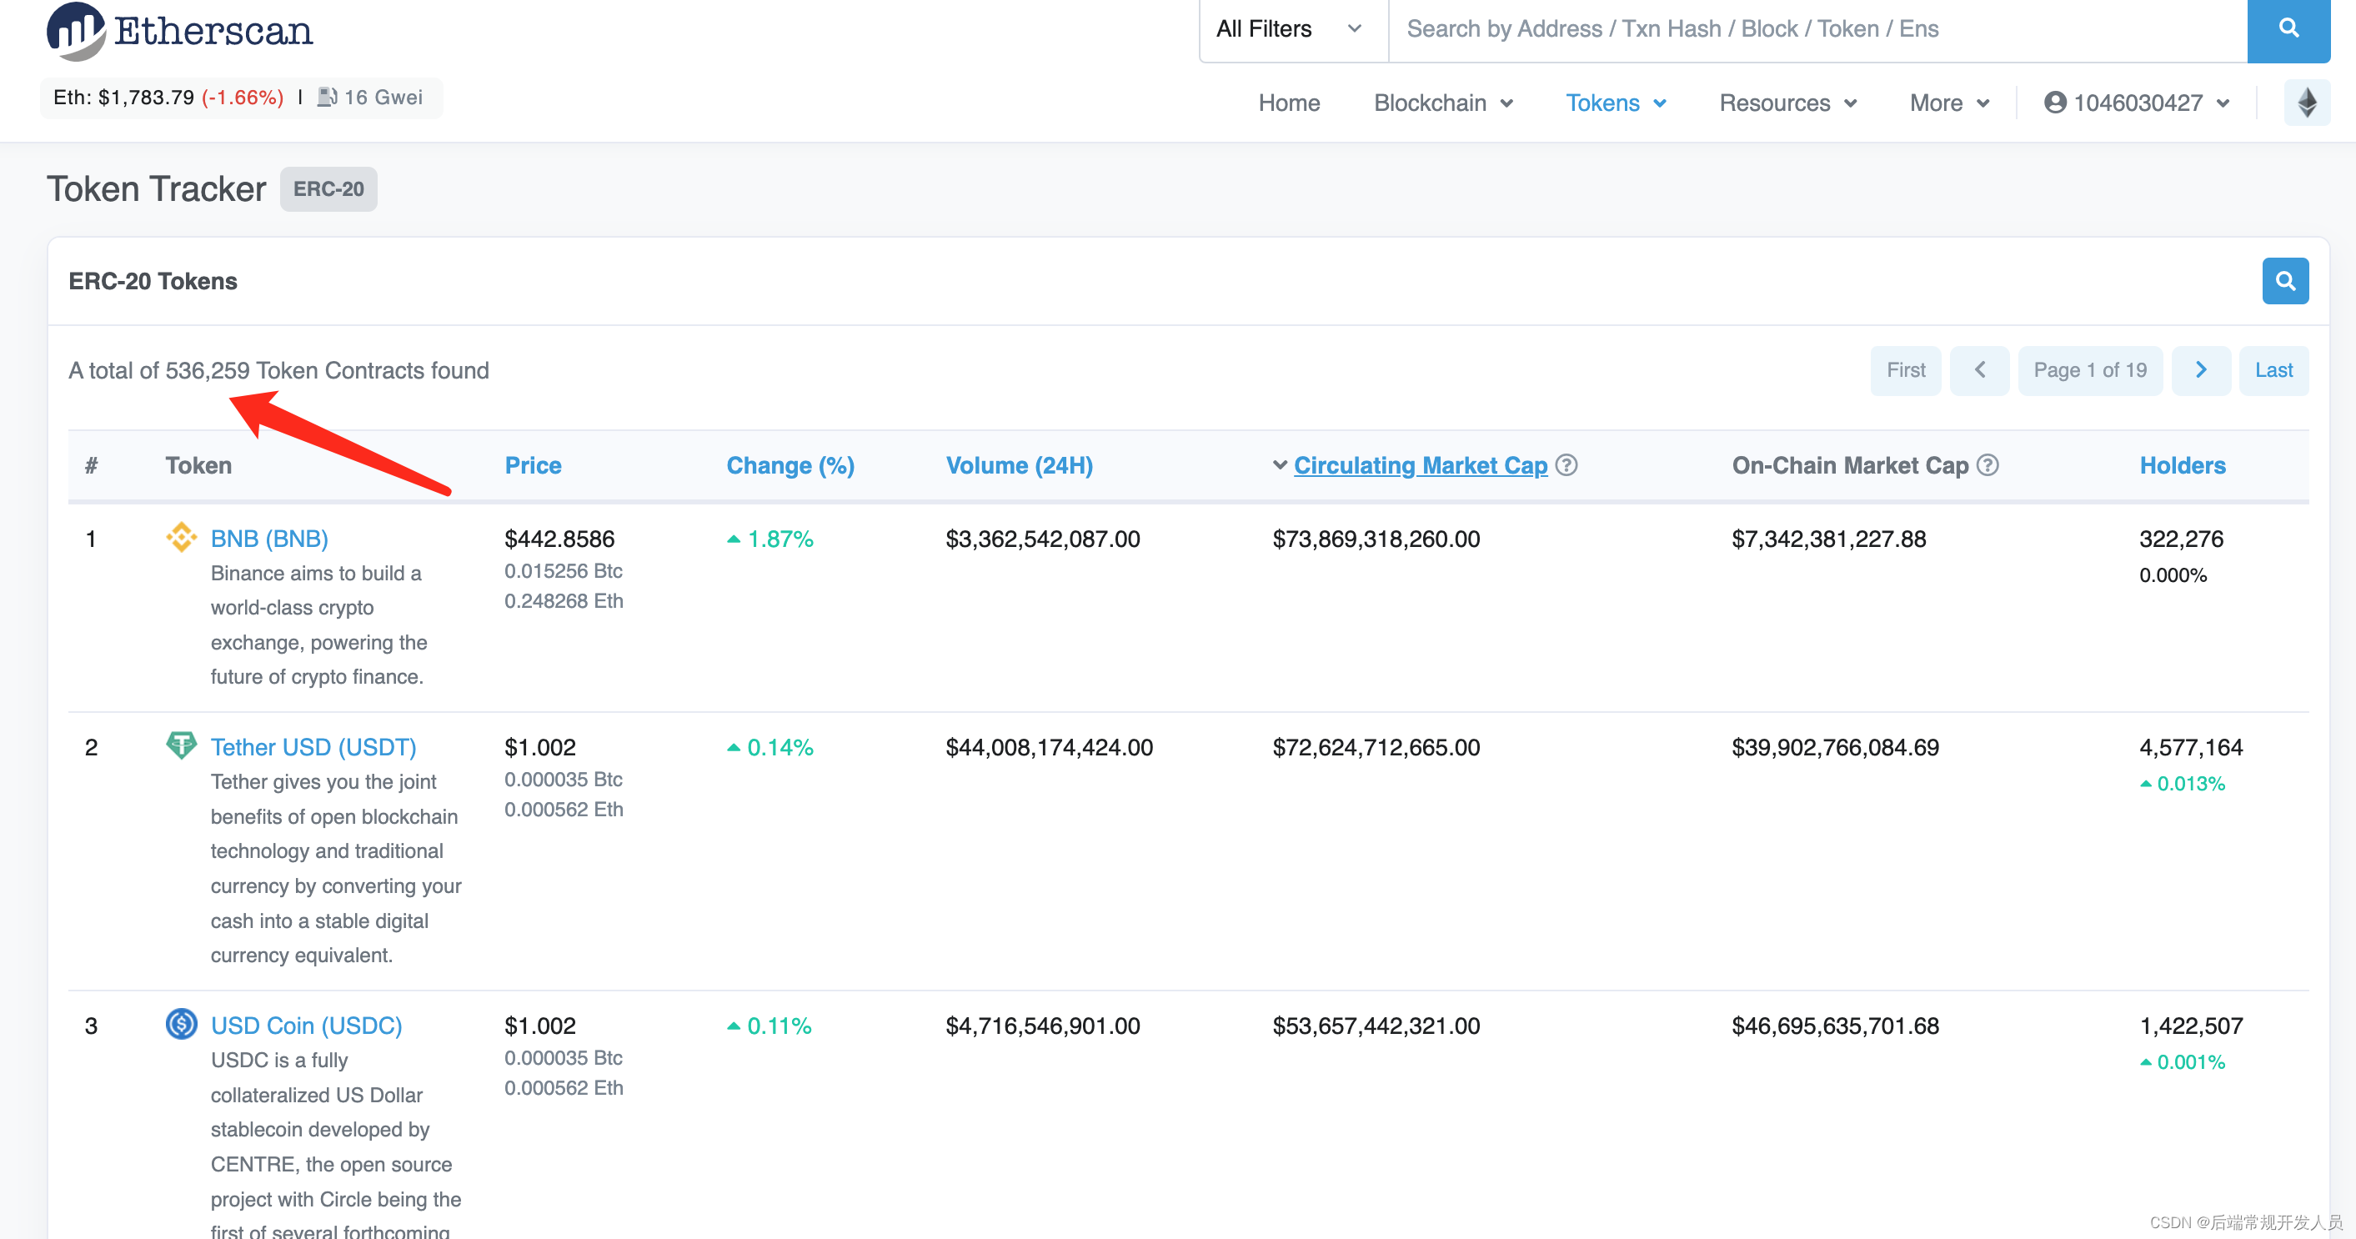Sort by the Price column

(534, 465)
